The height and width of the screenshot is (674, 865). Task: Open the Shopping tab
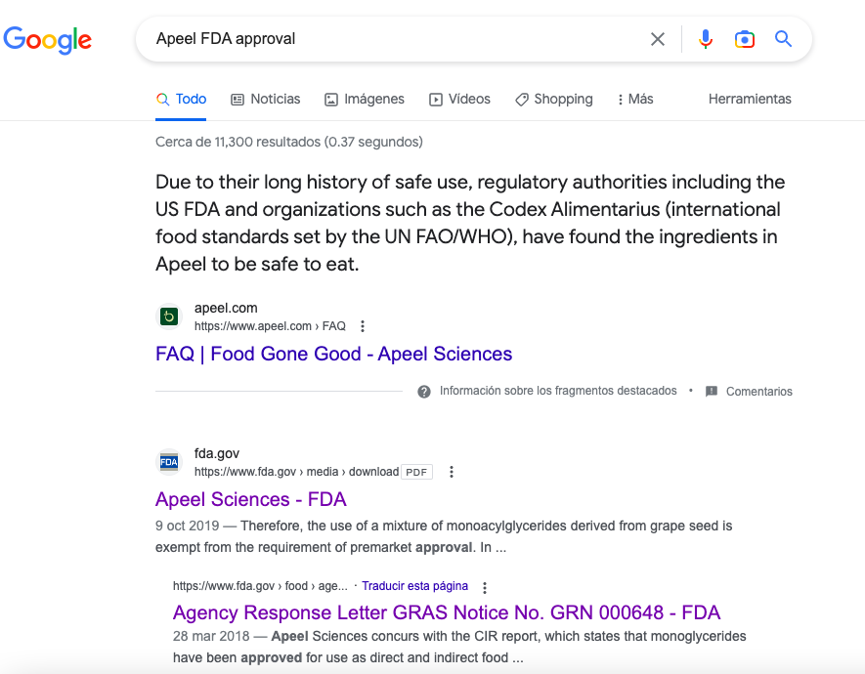[x=554, y=100]
